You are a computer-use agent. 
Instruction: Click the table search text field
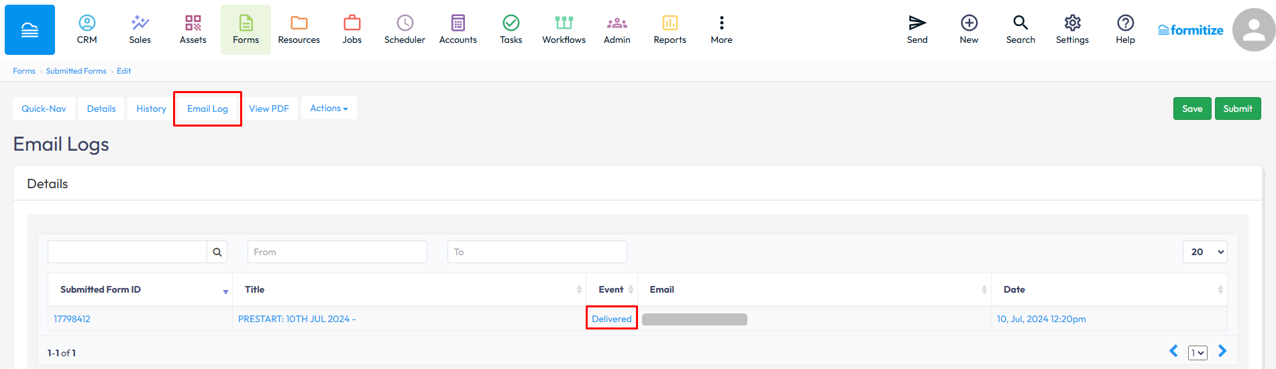[x=127, y=252]
